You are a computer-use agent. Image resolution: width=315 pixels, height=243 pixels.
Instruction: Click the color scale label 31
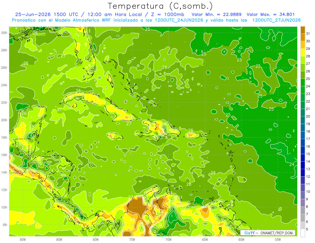[308, 34]
